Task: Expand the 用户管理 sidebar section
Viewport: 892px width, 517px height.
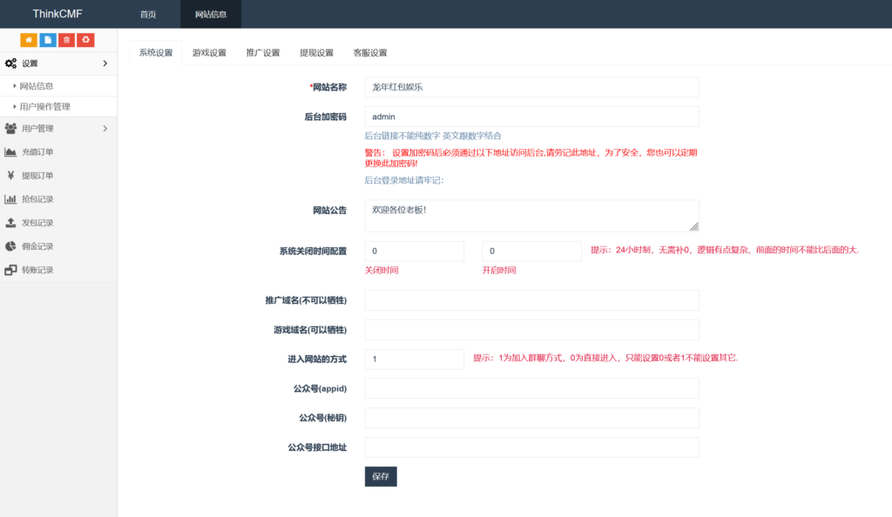Action: (57, 129)
